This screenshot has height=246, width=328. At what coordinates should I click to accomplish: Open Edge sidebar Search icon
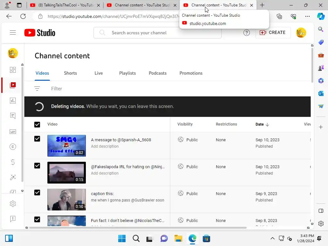pyautogui.click(x=321, y=29)
